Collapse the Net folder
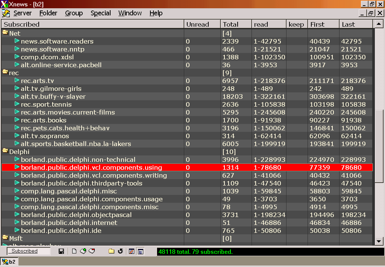385x267 pixels. coord(5,33)
